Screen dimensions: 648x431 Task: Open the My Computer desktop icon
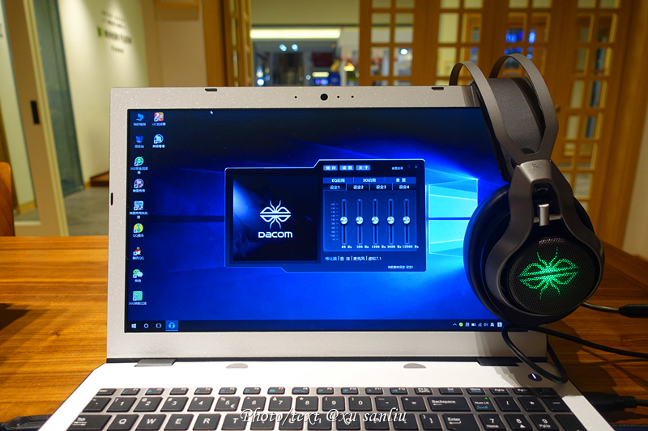(139, 119)
